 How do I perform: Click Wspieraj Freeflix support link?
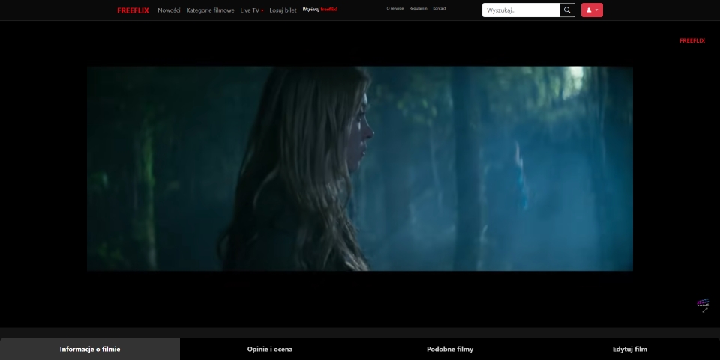click(x=319, y=10)
